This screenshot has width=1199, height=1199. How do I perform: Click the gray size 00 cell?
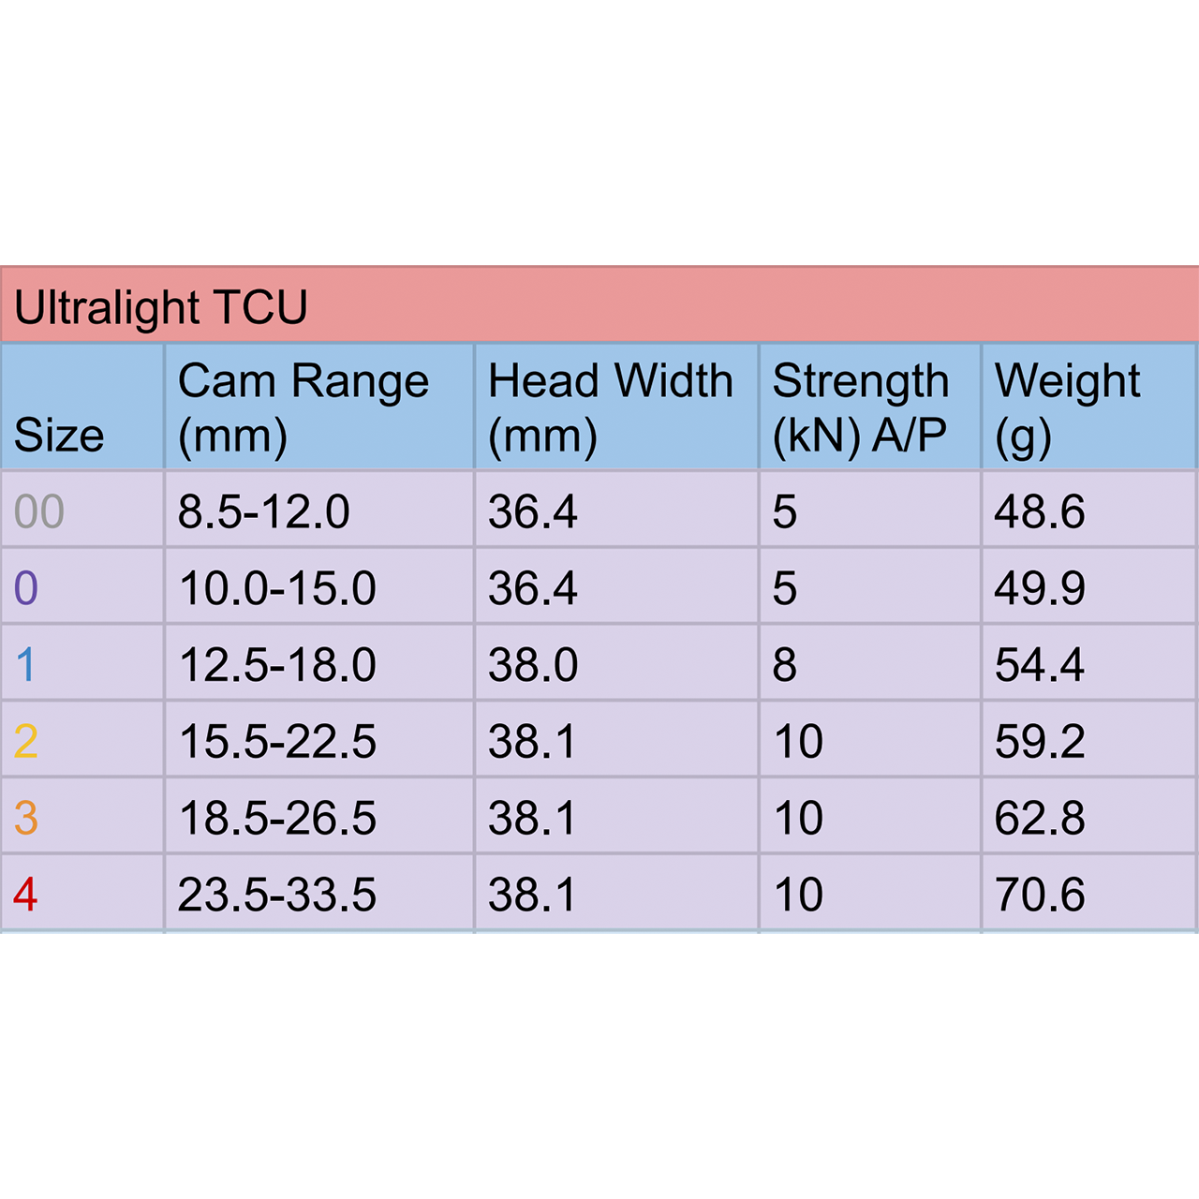[39, 511]
